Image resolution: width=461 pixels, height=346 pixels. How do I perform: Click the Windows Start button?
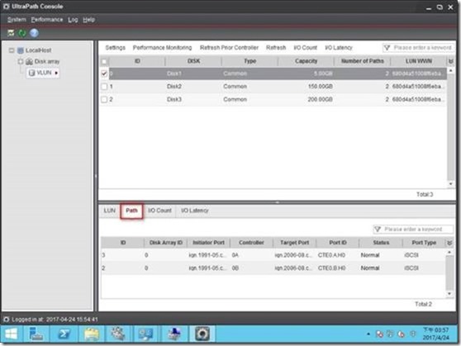click(11, 334)
